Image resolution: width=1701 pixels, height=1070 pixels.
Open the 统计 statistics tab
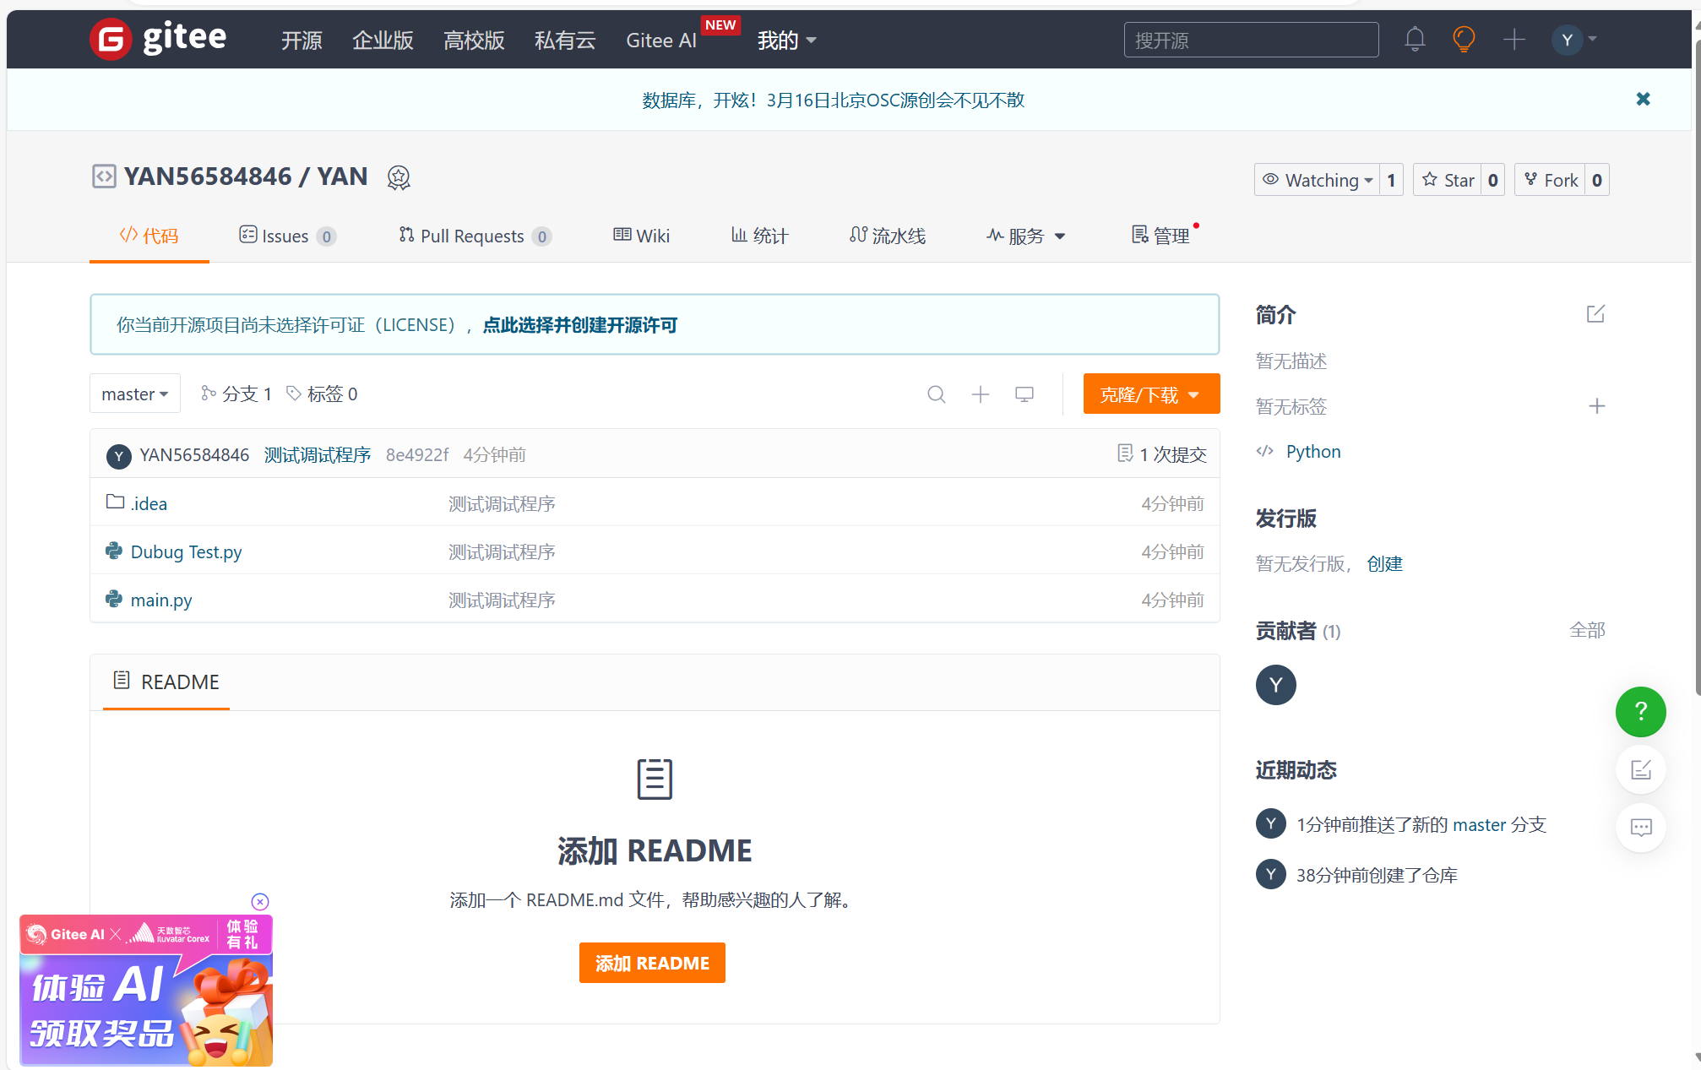click(759, 236)
